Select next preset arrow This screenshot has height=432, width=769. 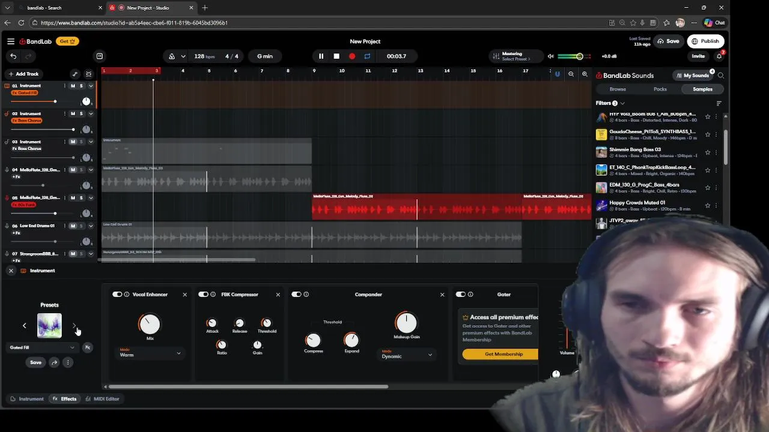coord(74,326)
